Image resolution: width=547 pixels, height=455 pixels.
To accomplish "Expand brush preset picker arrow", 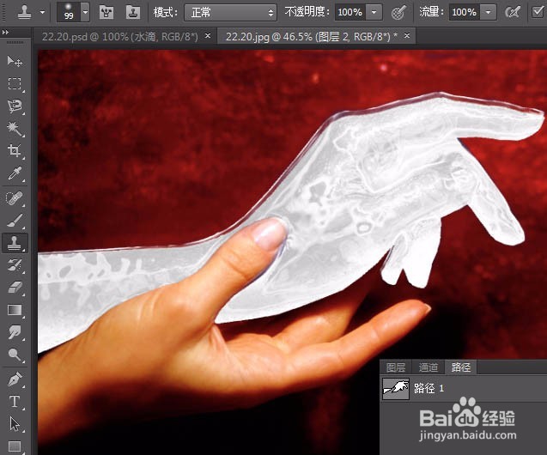I will click(85, 12).
